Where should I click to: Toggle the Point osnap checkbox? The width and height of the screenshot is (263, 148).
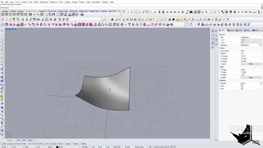(x=15, y=144)
